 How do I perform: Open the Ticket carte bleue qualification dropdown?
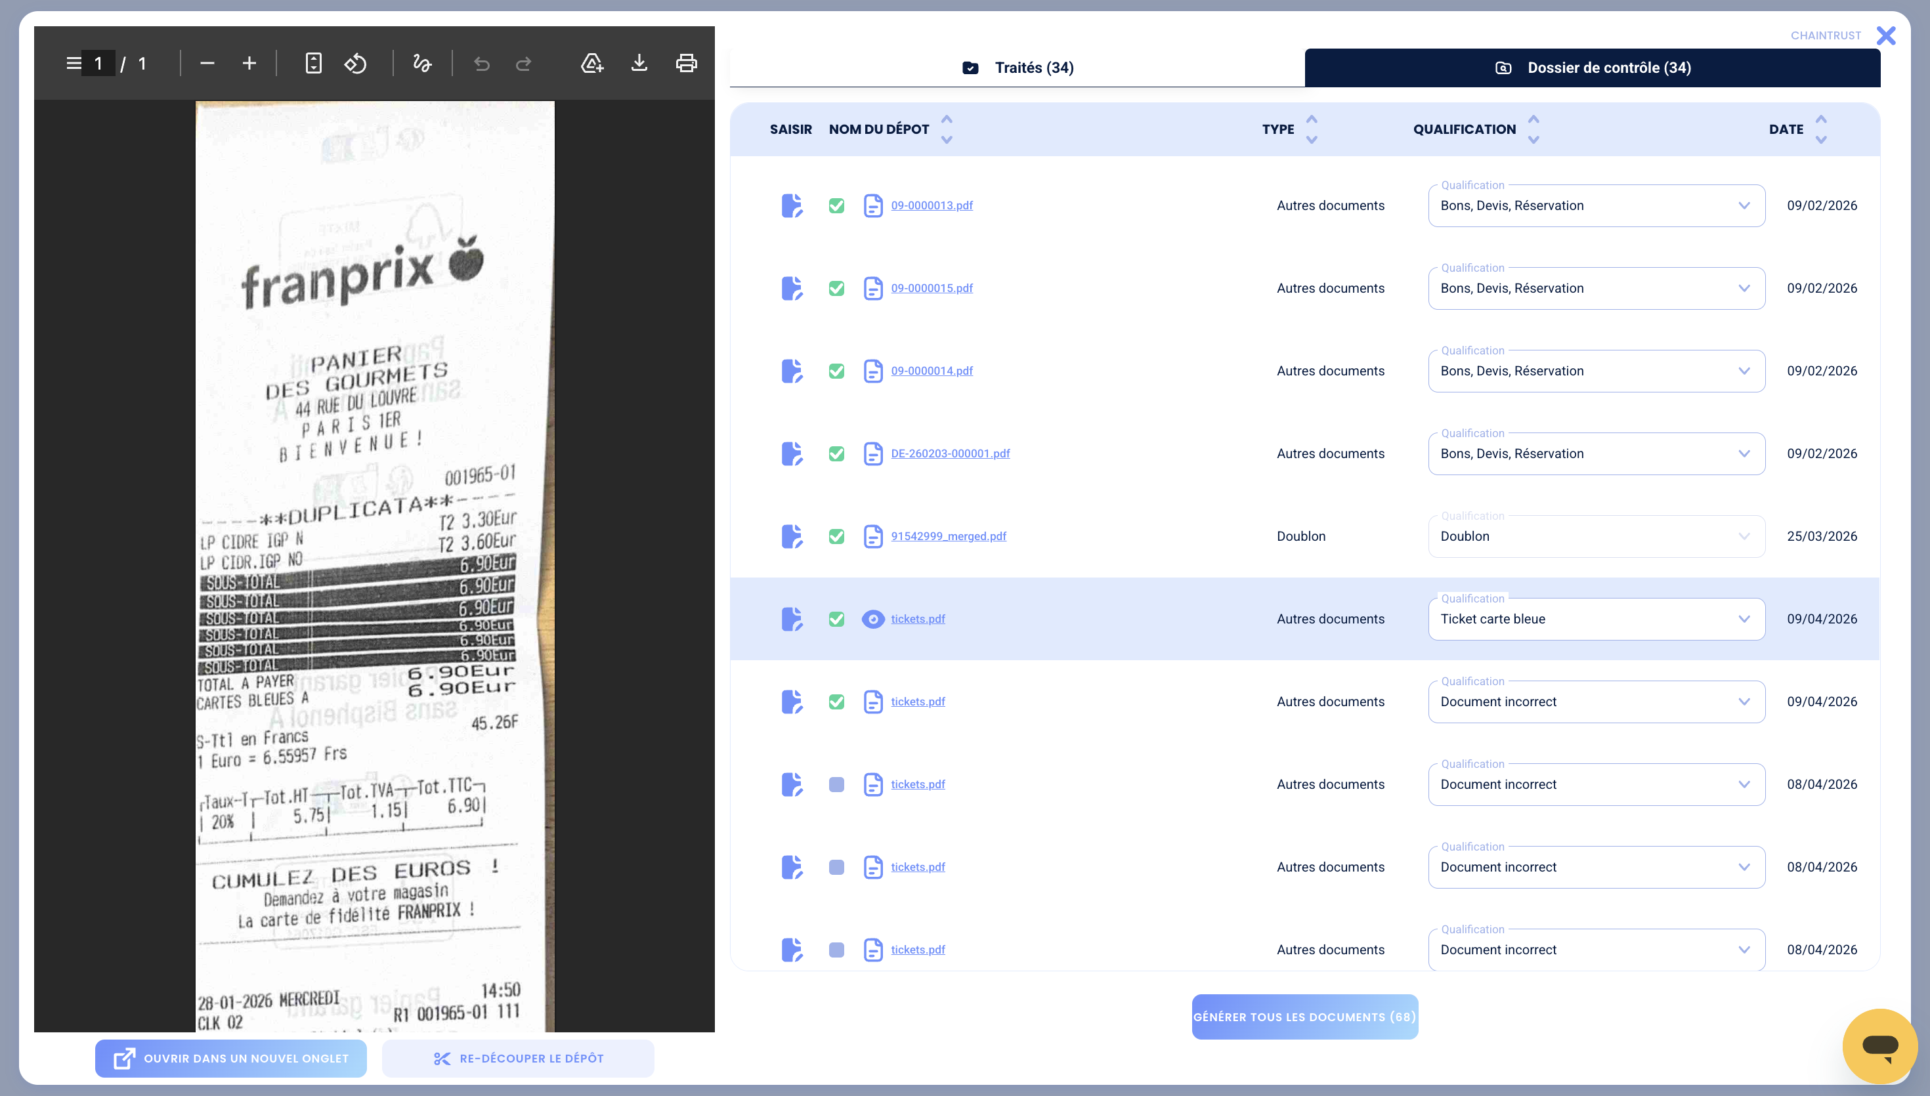pyautogui.click(x=1596, y=620)
